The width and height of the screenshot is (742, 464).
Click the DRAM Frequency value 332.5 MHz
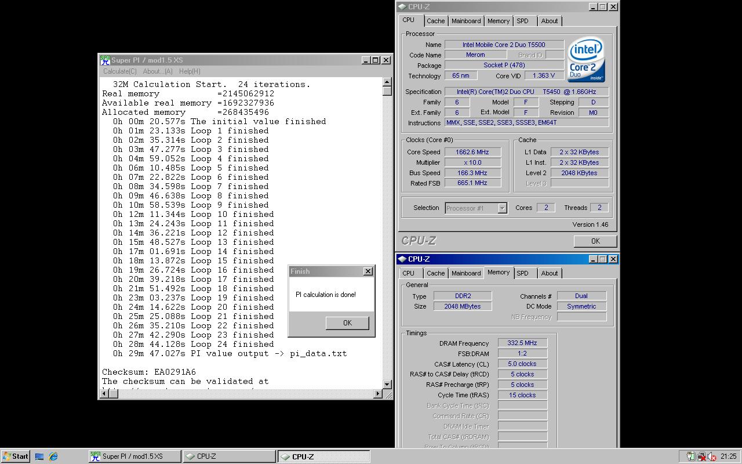pos(522,343)
